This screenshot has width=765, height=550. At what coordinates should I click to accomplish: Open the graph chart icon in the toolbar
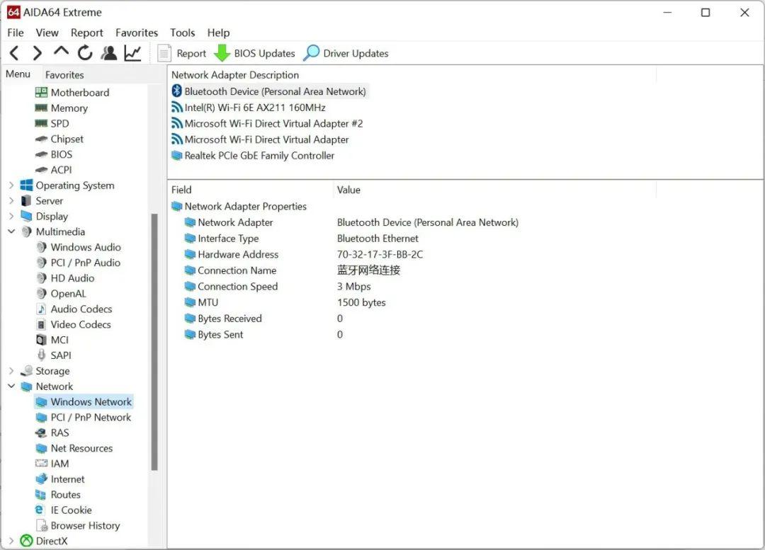click(x=132, y=53)
